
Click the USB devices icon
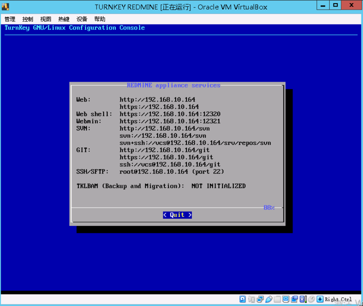(269, 299)
